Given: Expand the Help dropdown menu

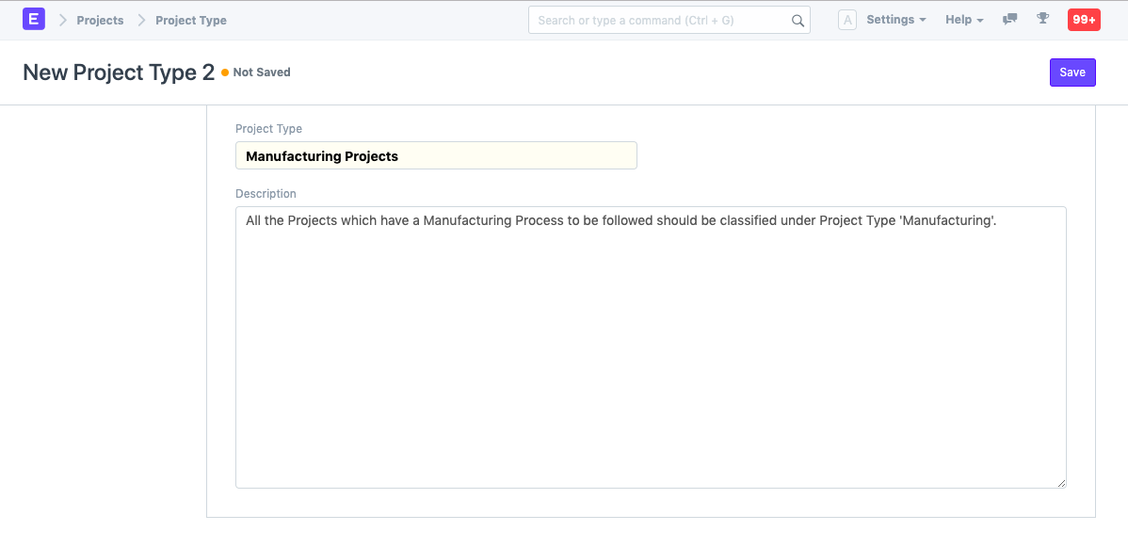Looking at the screenshot, I should tap(963, 20).
